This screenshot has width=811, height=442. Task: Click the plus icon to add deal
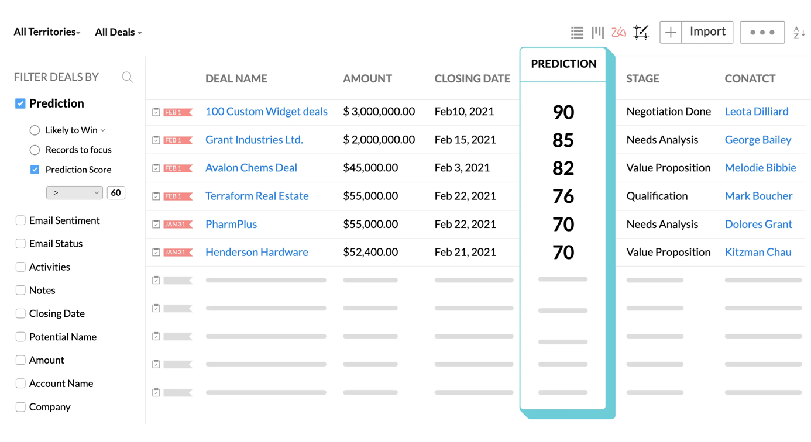671,33
